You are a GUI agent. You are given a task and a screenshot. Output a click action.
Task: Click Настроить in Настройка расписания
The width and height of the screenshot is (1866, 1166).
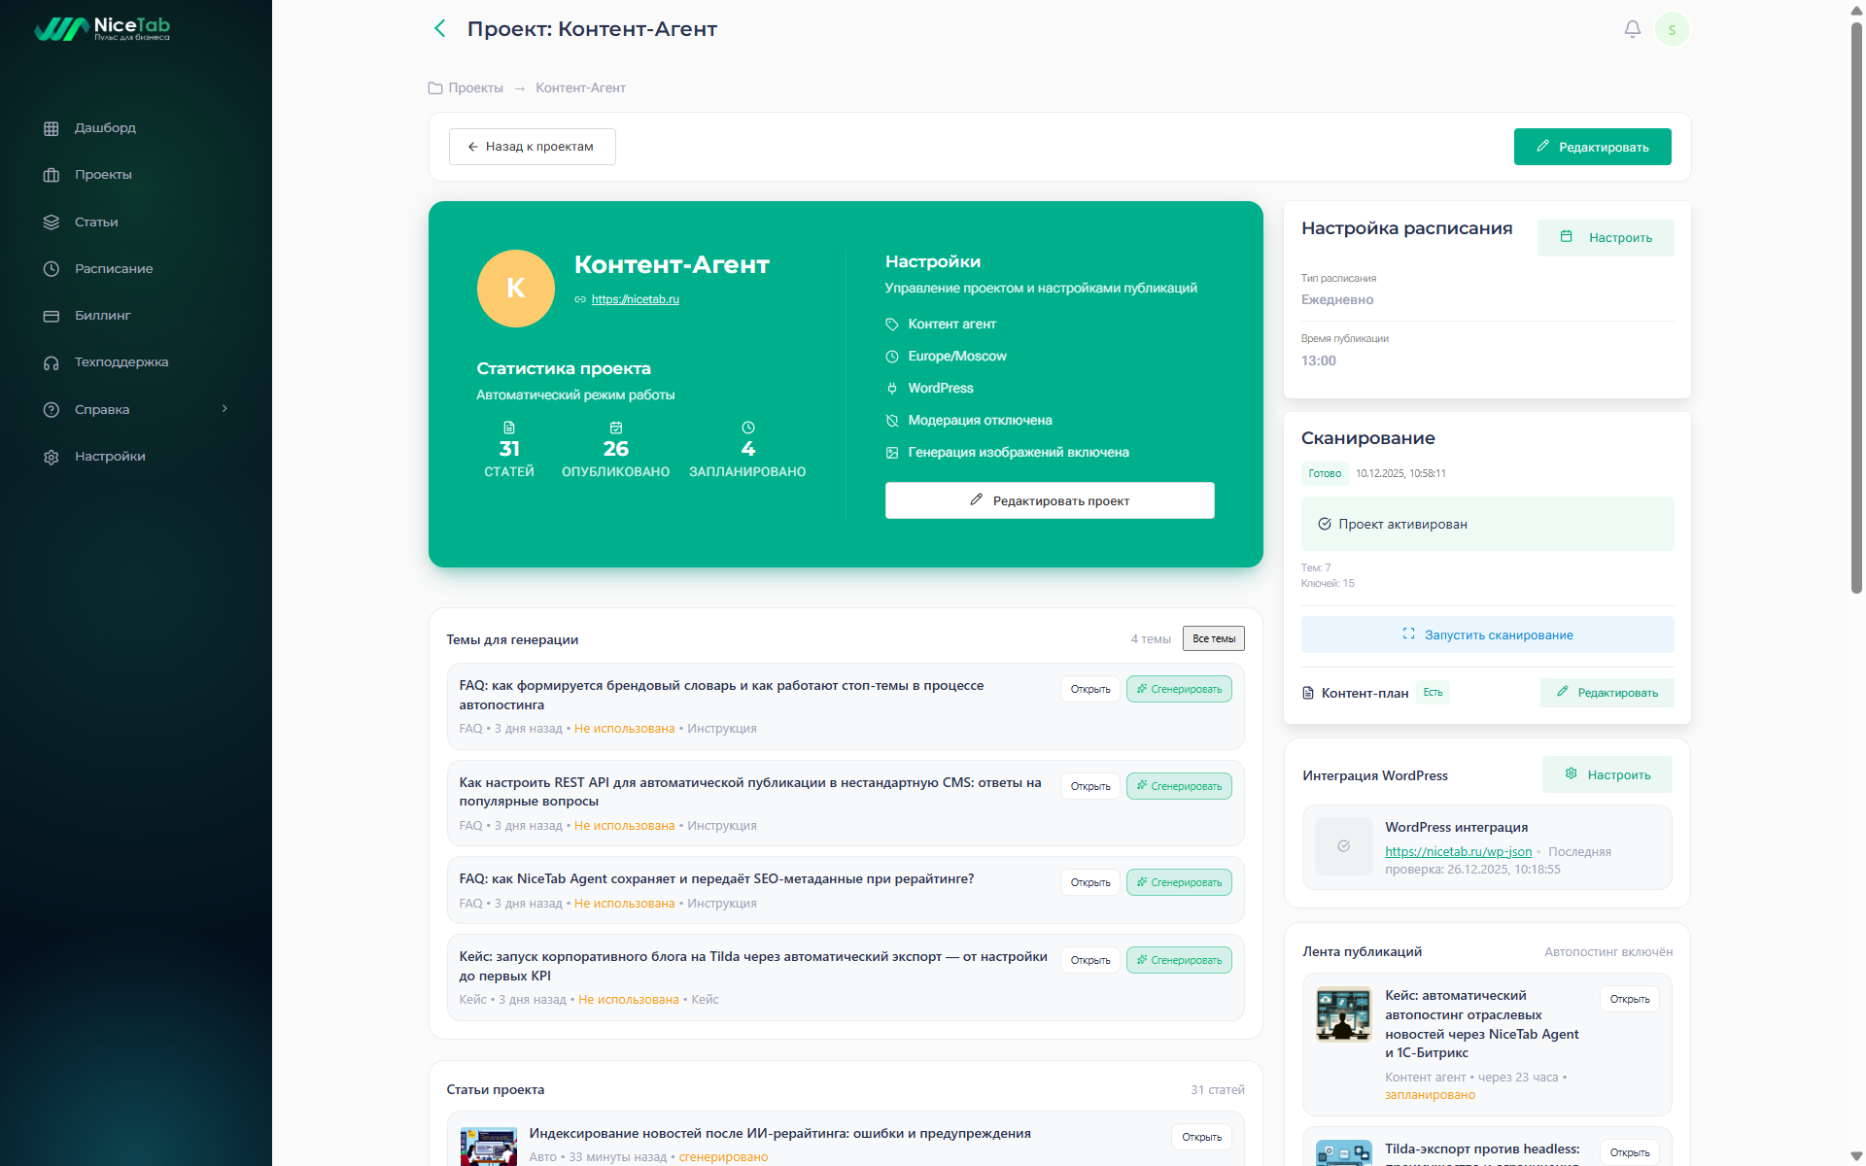click(x=1606, y=238)
